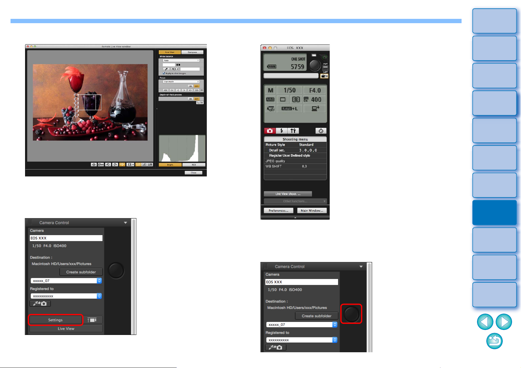
Task: Select WB SHIFT in Shooting menu
Action: tap(295, 166)
